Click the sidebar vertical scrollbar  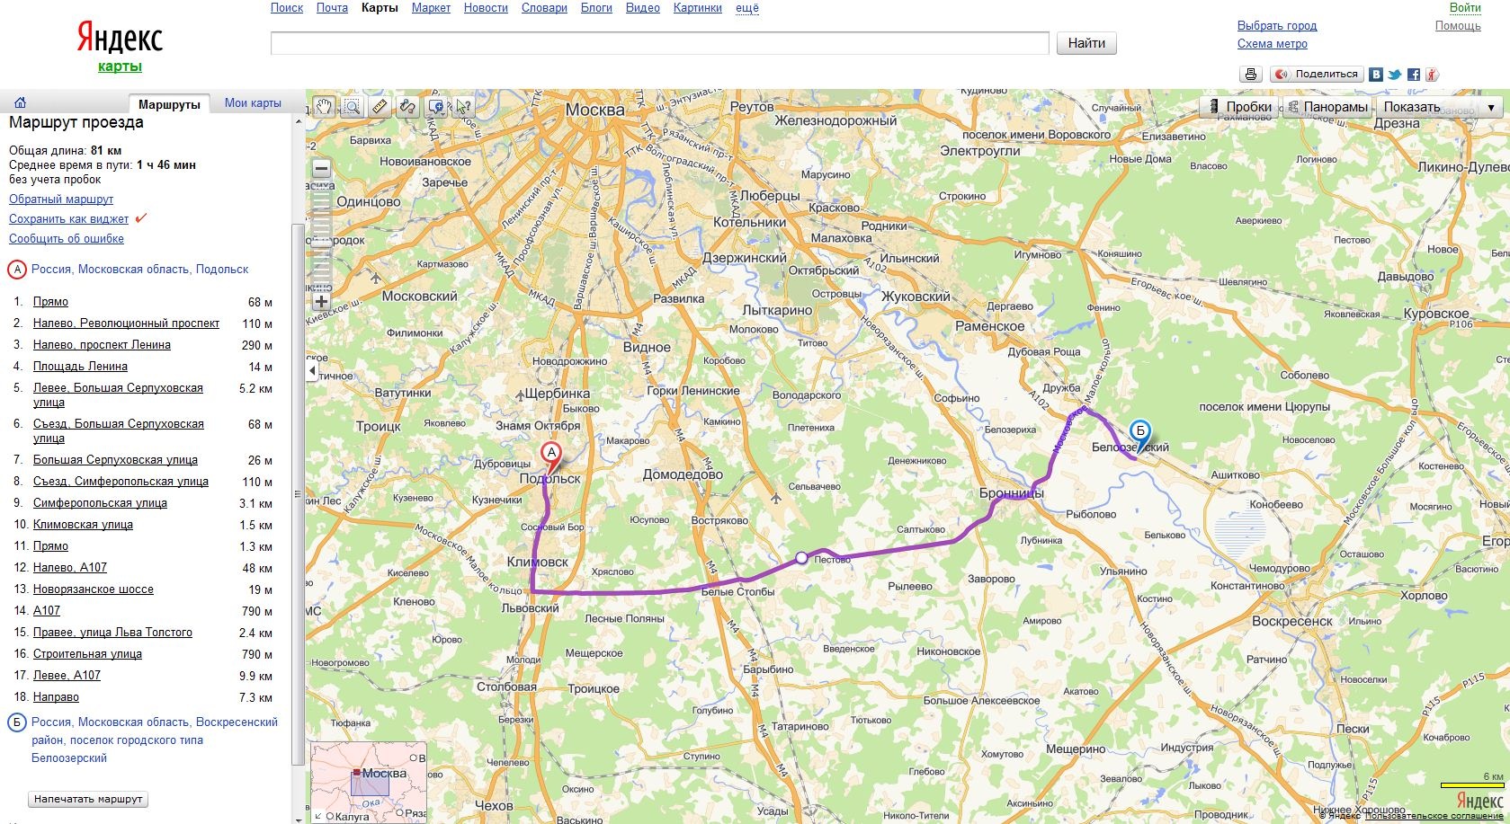pos(299,494)
